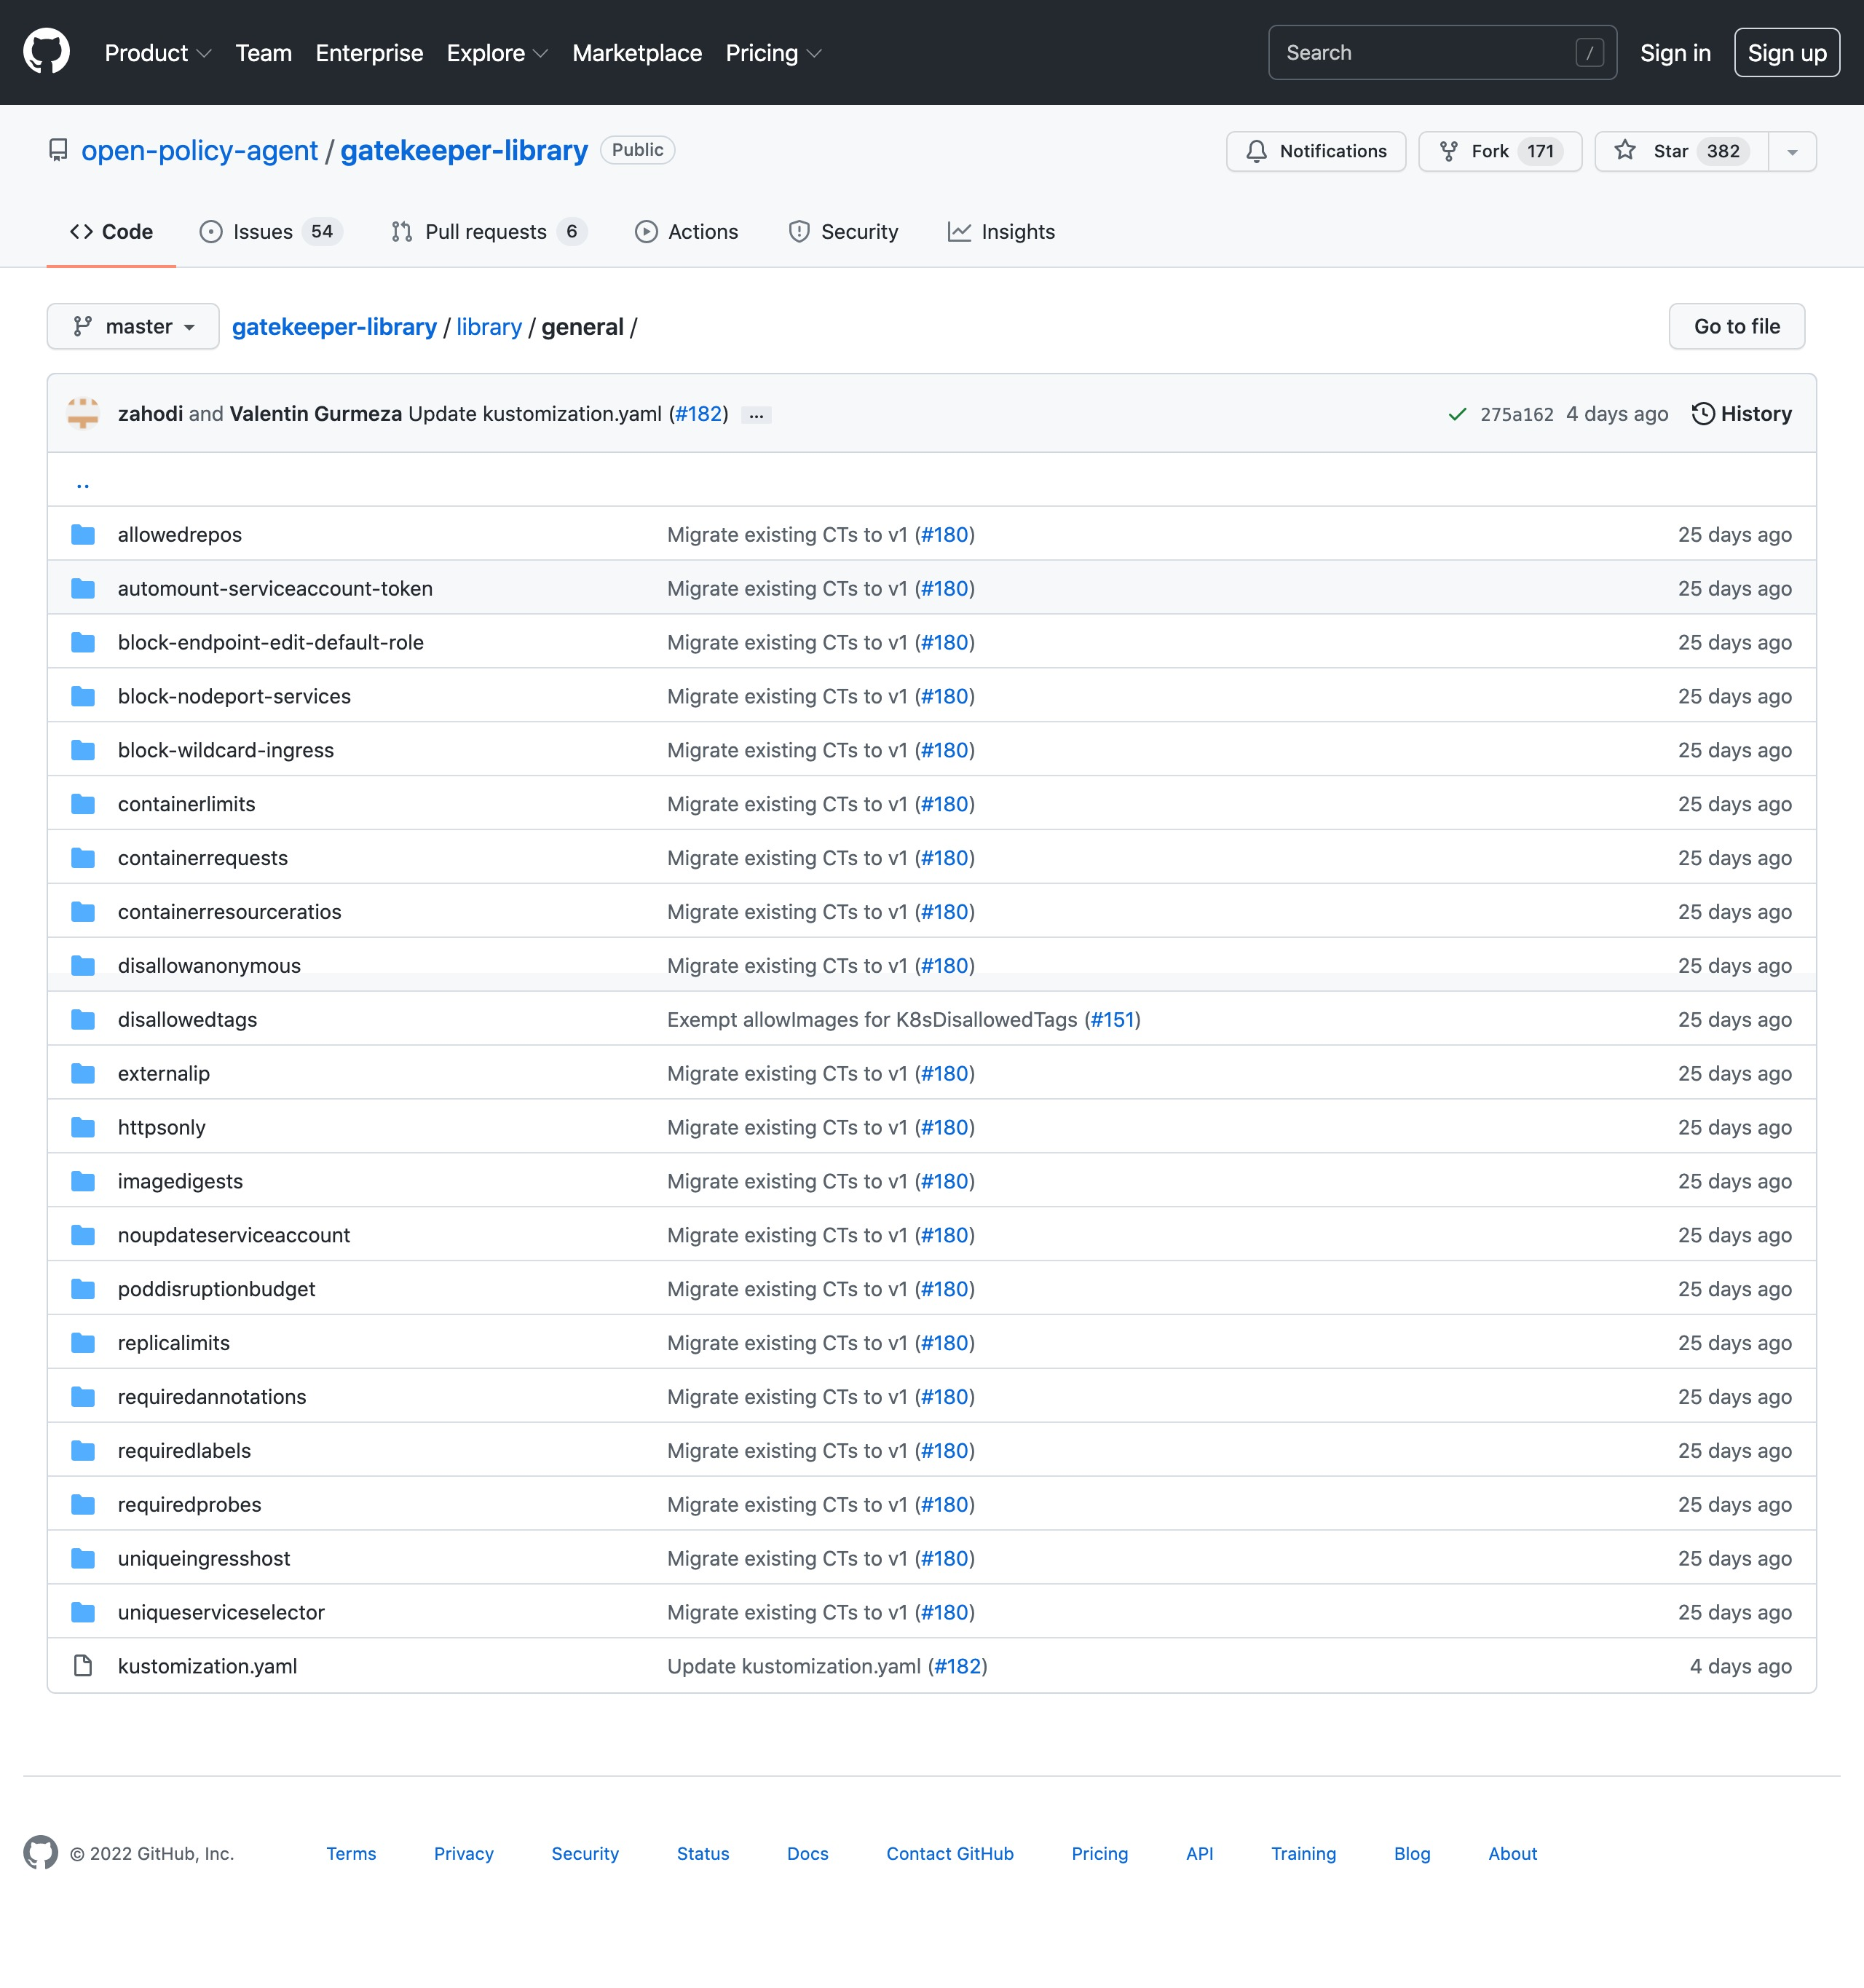
Task: Click the kustomization.yaml file icon
Action: click(x=83, y=1666)
